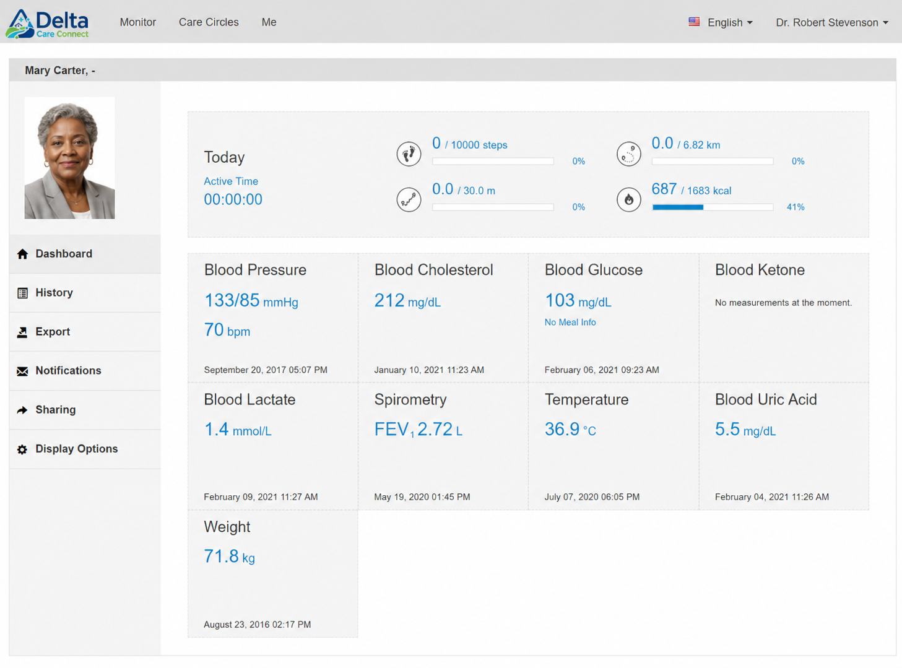Click the 71.8 kg weight value
902x668 pixels.
229,557
